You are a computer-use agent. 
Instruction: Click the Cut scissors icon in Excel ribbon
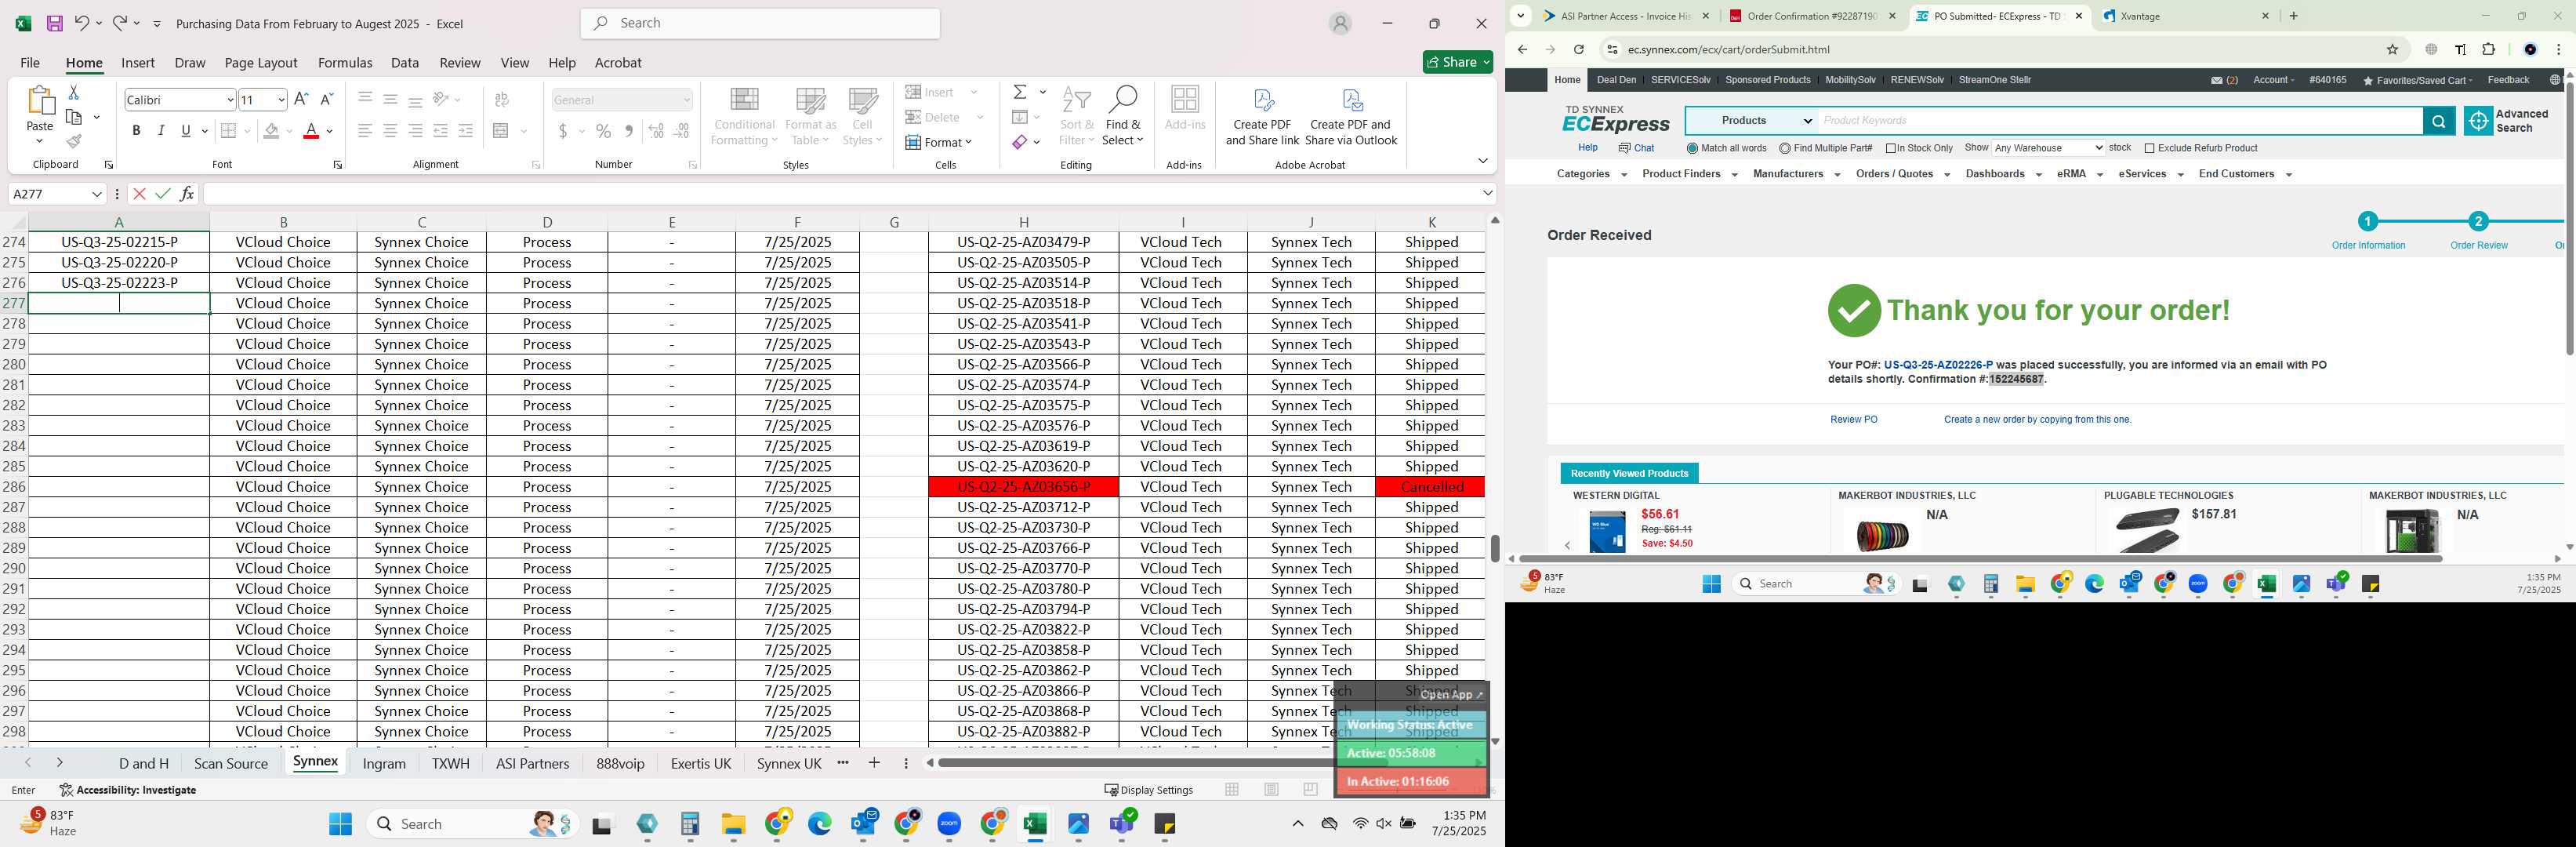[x=73, y=92]
